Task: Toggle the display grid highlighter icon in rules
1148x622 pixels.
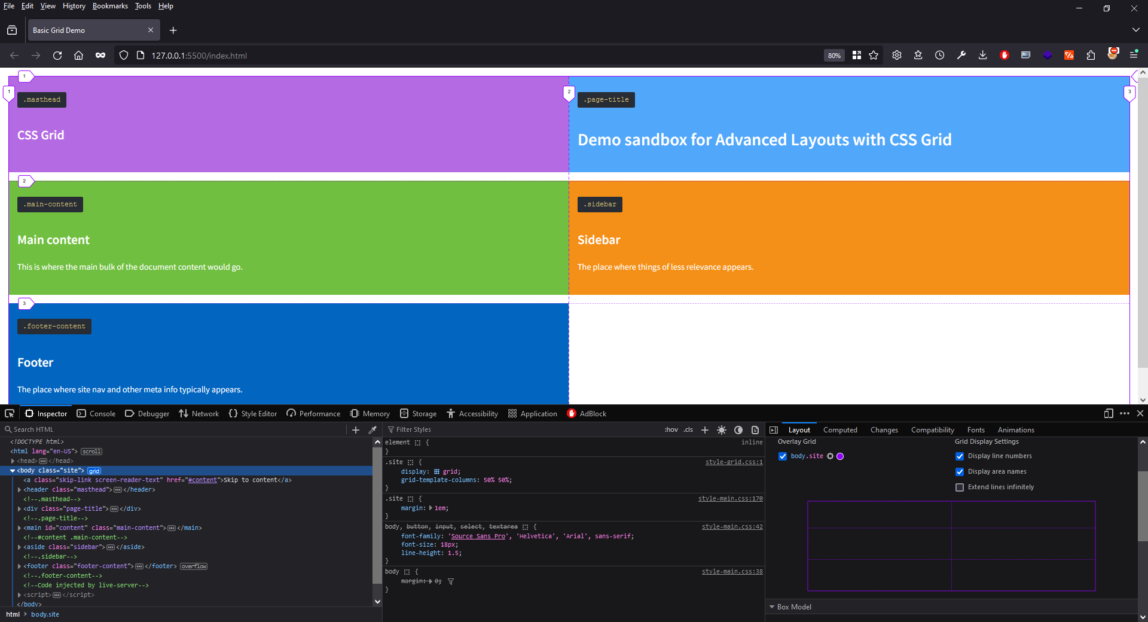Action: pos(436,471)
